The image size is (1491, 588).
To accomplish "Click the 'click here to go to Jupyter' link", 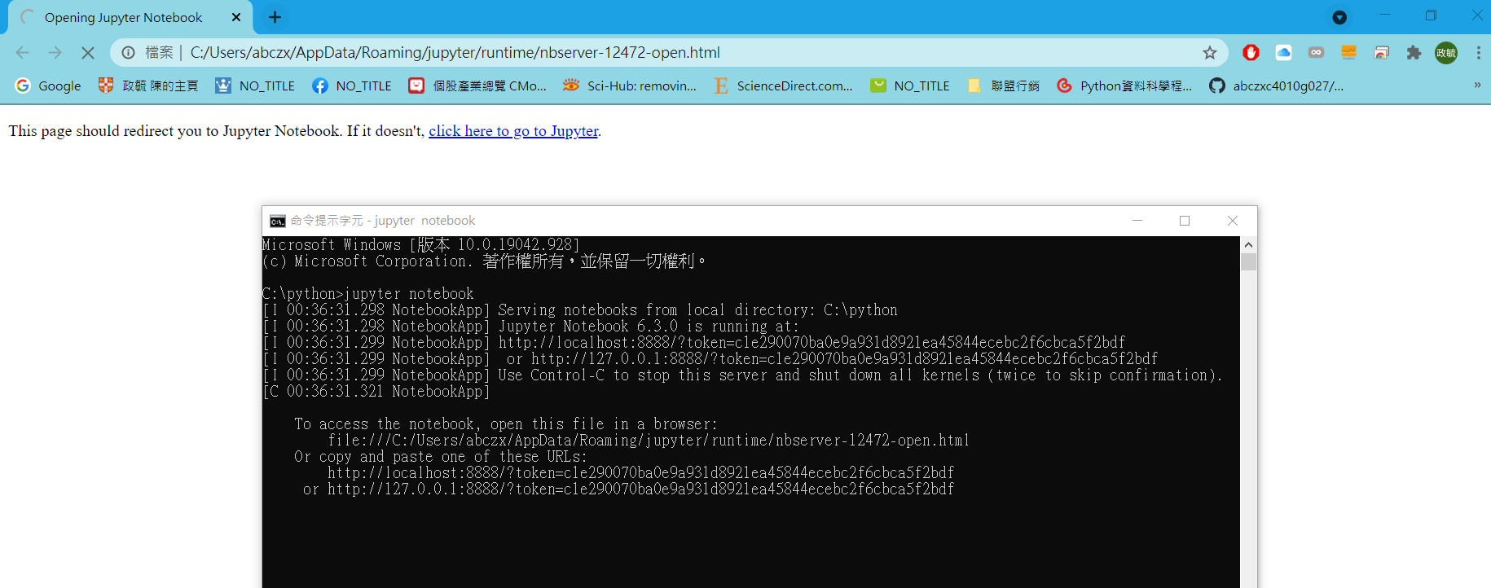I will coord(513,131).
